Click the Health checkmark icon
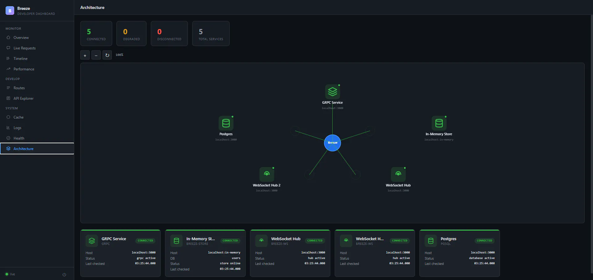The image size is (593, 280). 8,138
